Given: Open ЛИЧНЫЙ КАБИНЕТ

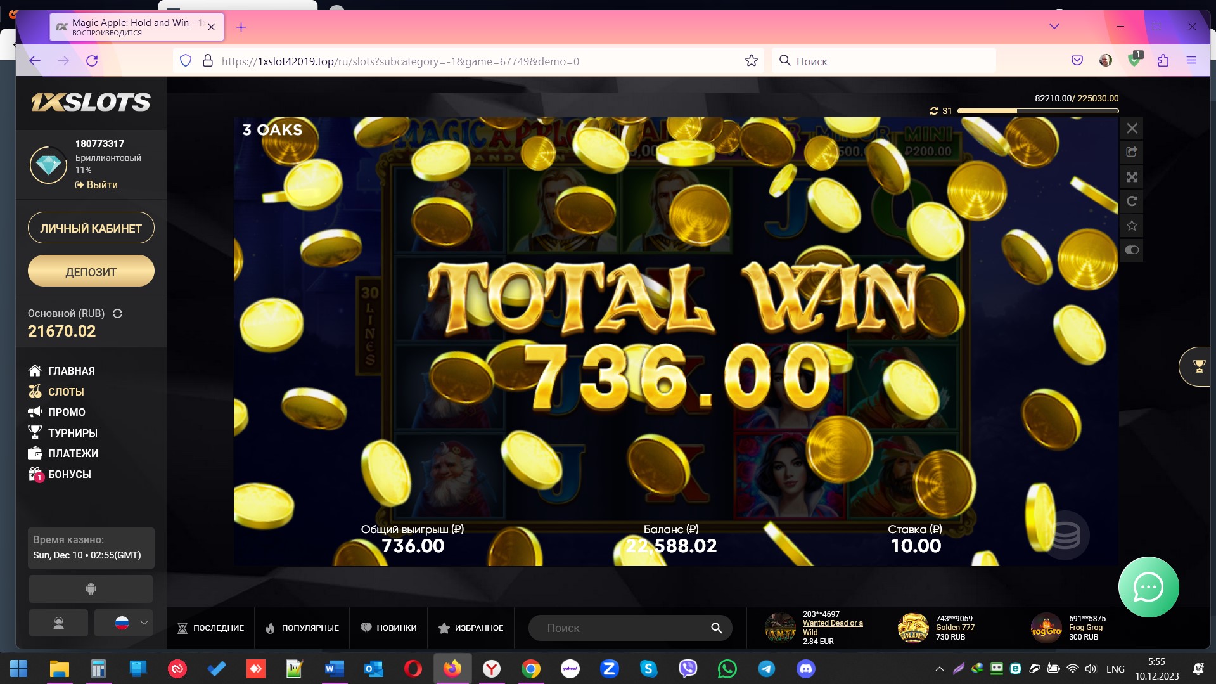Looking at the screenshot, I should [x=91, y=228].
